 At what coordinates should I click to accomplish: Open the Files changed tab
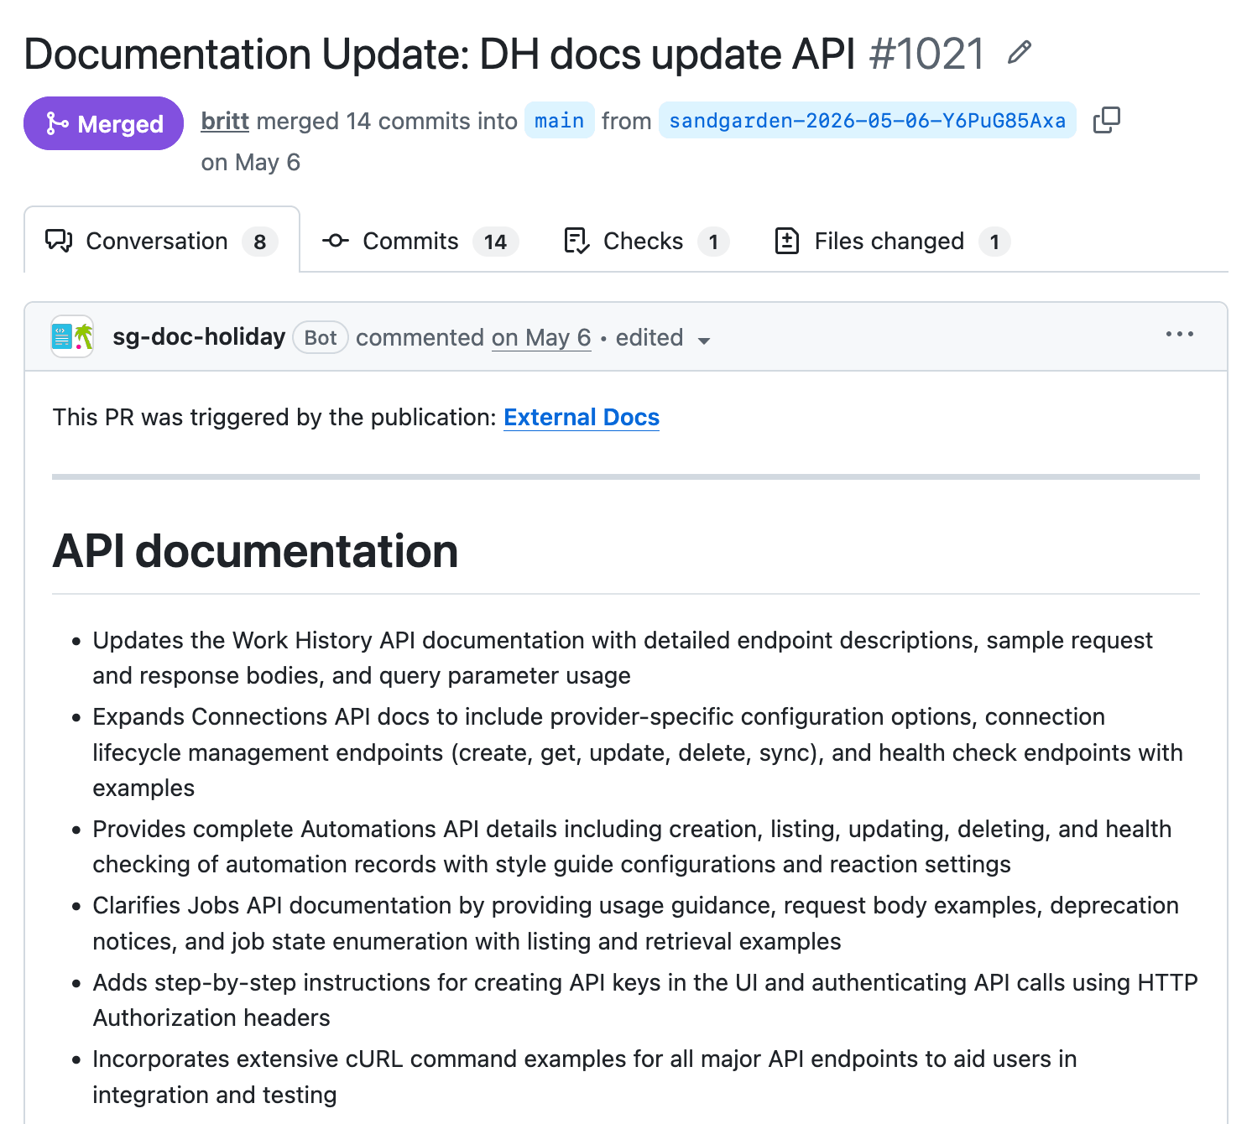891,241
